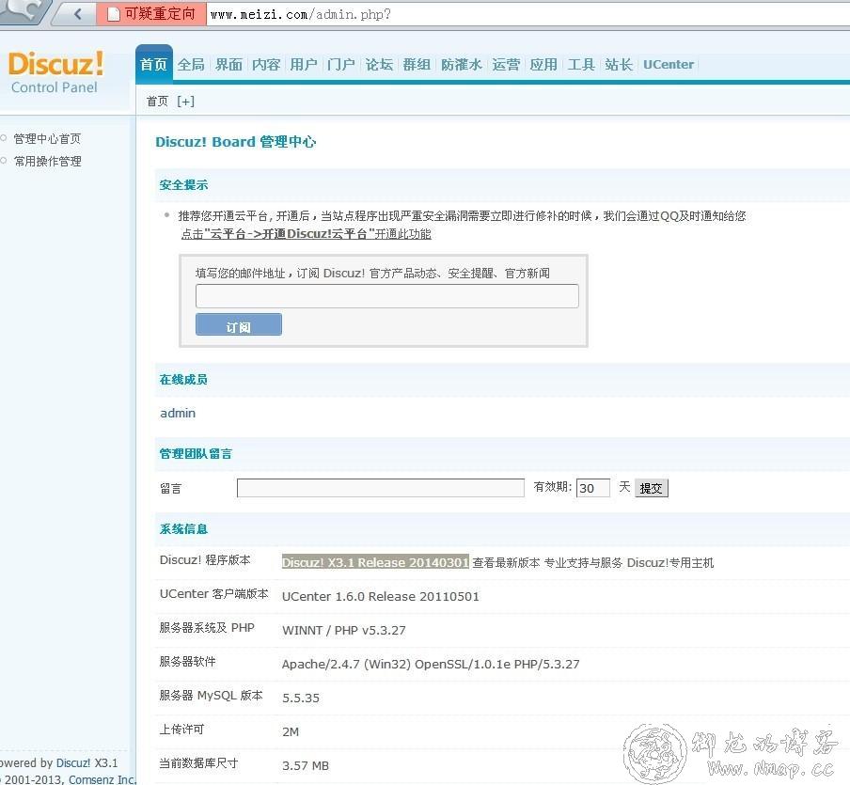Click the 2M upload limit value

pos(291,731)
